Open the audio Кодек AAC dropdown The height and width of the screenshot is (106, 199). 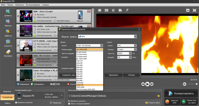(135, 45)
